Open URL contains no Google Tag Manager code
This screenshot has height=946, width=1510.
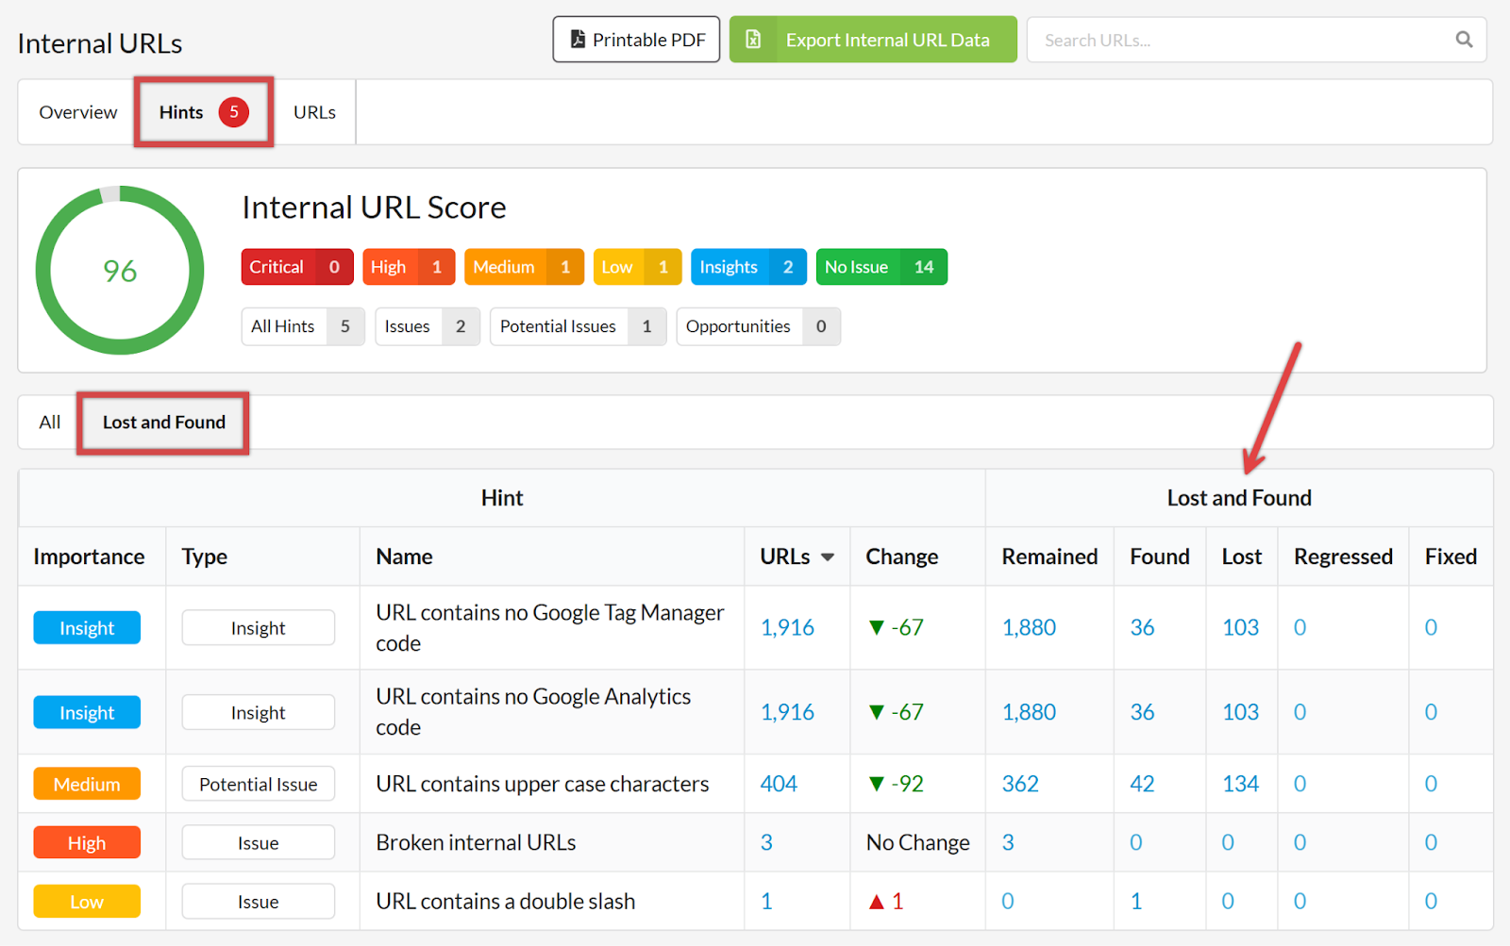[x=550, y=628]
